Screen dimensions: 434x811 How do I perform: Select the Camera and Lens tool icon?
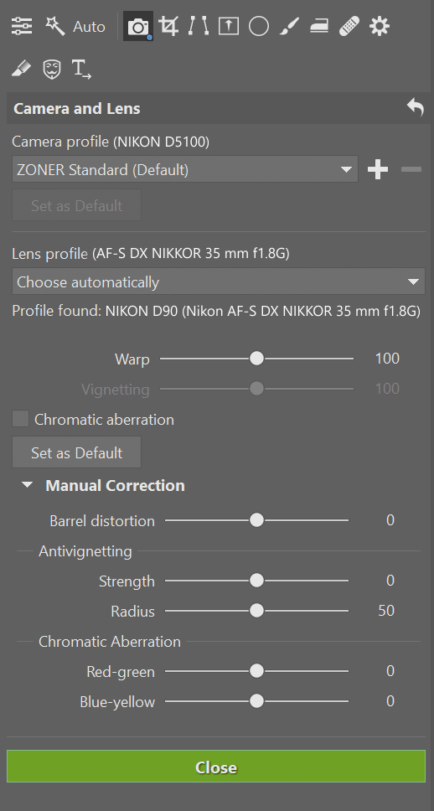pyautogui.click(x=138, y=26)
